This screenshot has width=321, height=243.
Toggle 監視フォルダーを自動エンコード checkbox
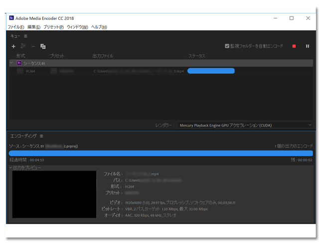tap(227, 46)
